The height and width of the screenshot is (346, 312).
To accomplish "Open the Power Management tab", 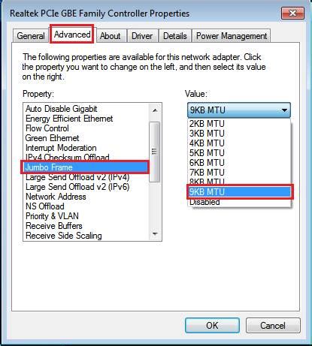I will pyautogui.click(x=232, y=36).
